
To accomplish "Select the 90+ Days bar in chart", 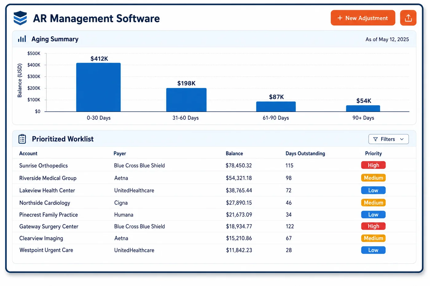I will pyautogui.click(x=363, y=109).
